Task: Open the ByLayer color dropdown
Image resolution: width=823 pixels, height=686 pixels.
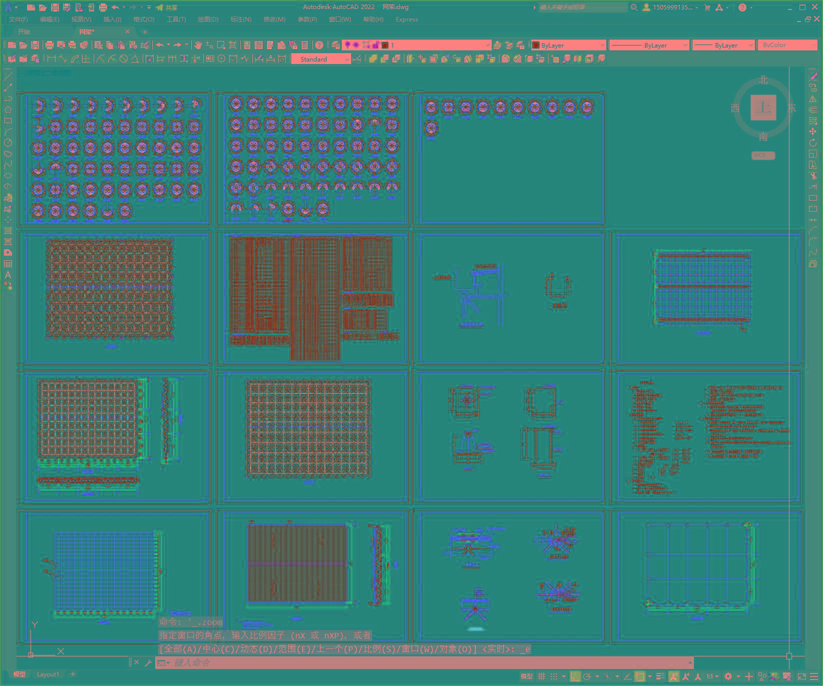Action: (x=569, y=45)
